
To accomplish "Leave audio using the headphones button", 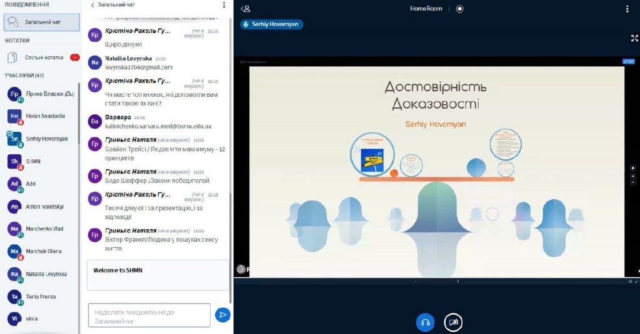I will coord(425,322).
